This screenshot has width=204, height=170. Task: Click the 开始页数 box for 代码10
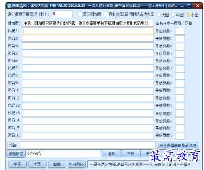pyautogui.click(x=180, y=91)
